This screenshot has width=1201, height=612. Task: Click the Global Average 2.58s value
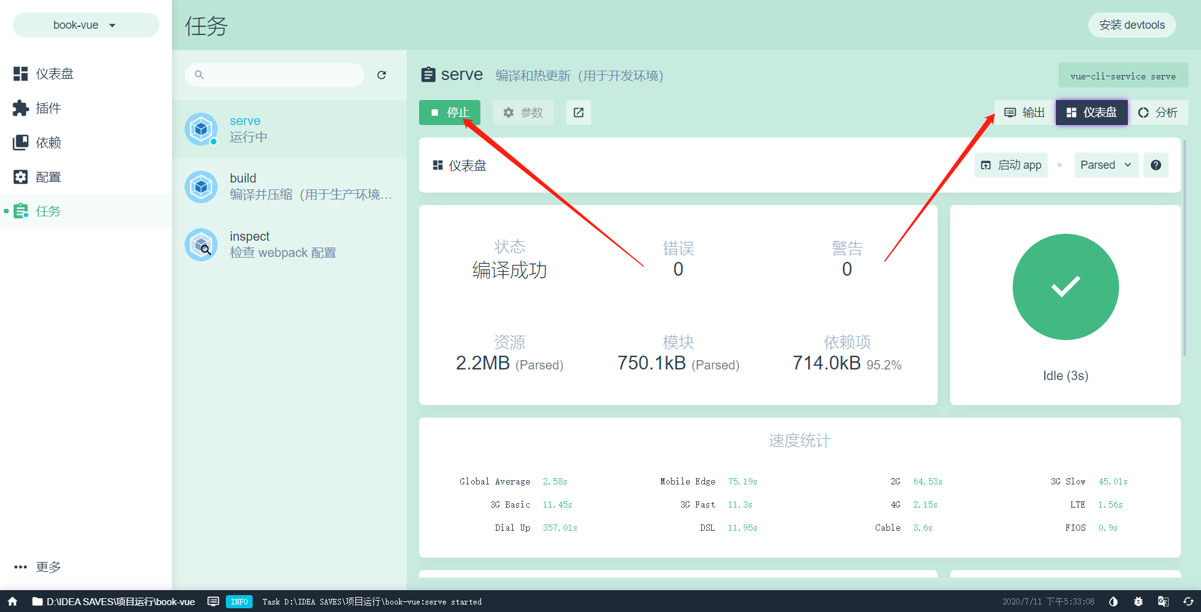tap(555, 481)
